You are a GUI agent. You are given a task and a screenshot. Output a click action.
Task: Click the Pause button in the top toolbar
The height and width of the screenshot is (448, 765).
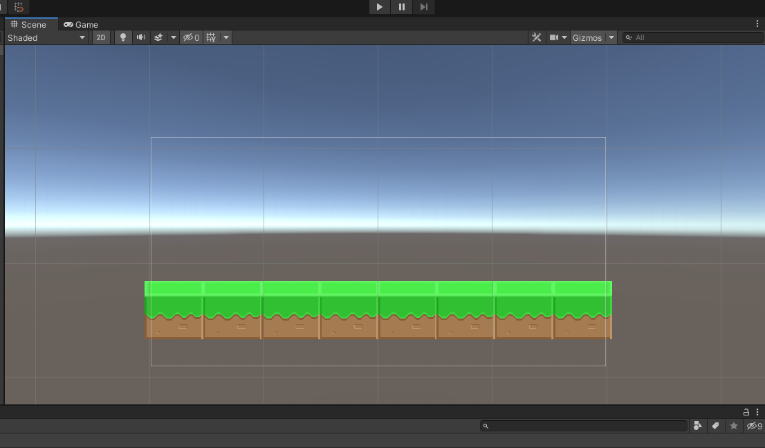402,7
